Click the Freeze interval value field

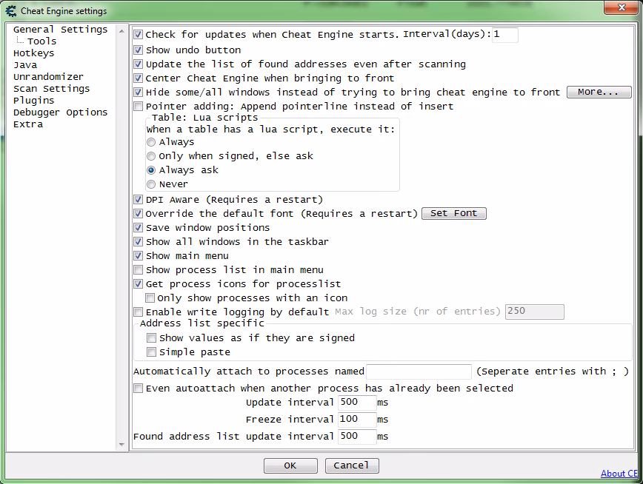click(357, 420)
